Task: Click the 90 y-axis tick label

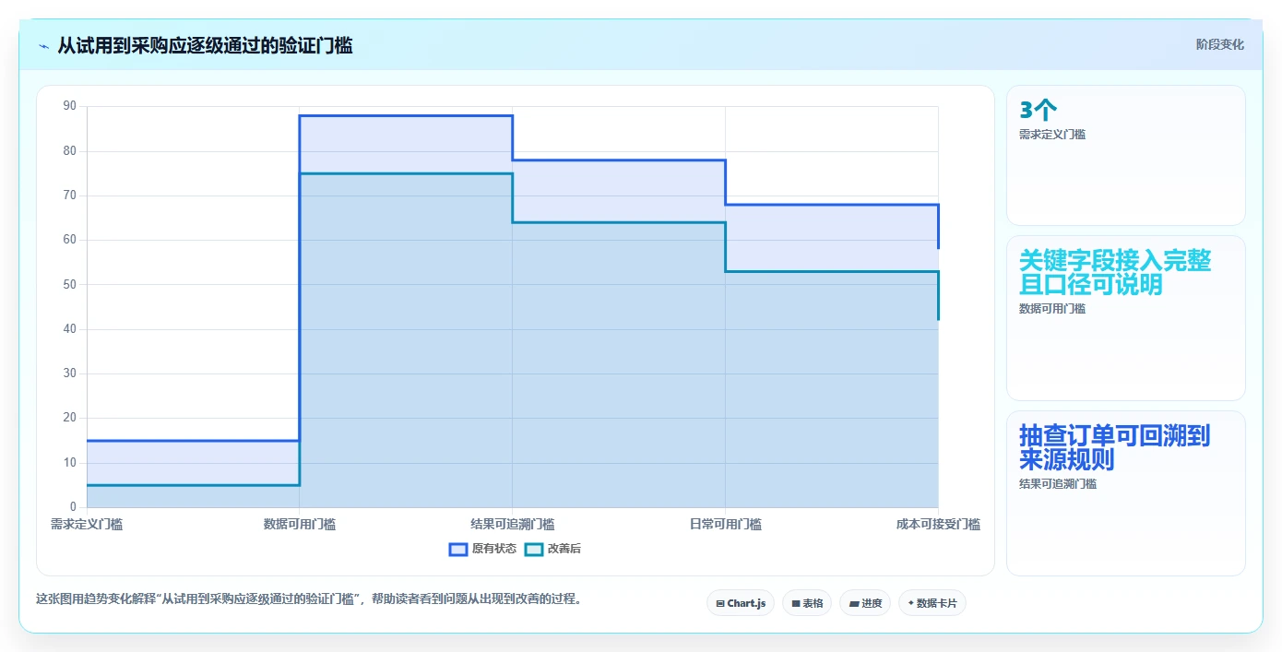Action: point(70,106)
